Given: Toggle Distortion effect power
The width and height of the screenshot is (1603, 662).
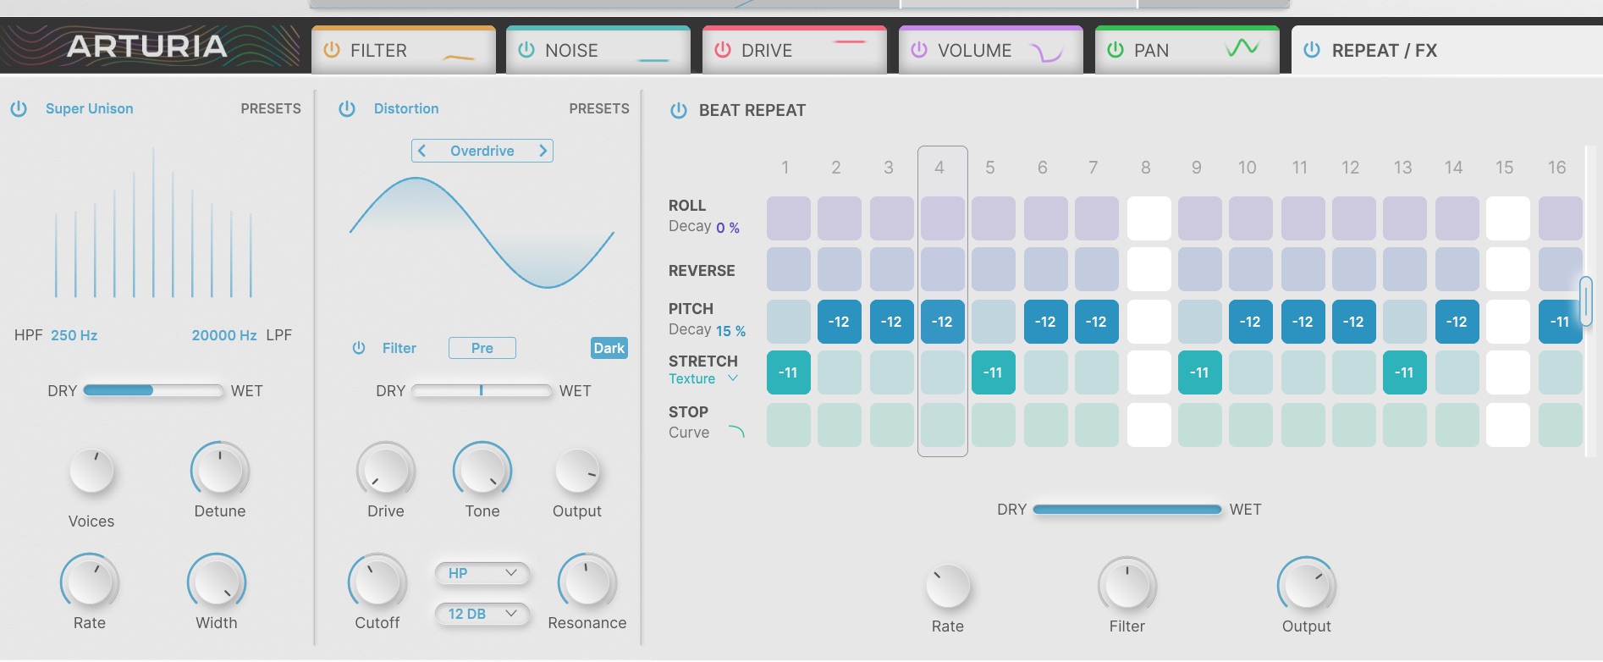Looking at the screenshot, I should [x=347, y=108].
